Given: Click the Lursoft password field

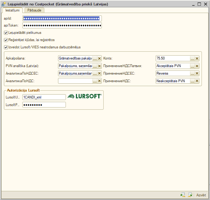Looking at the screenshot, I should pyautogui.click(x=44, y=105).
